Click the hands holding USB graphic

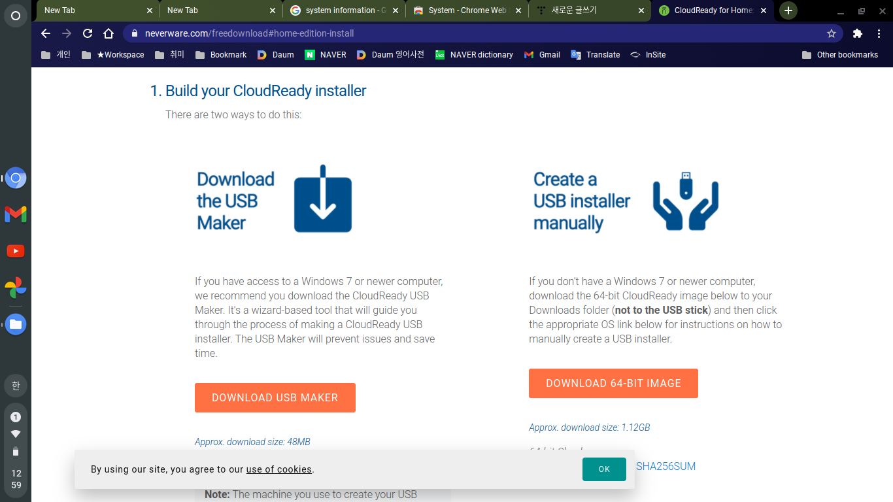(685, 201)
